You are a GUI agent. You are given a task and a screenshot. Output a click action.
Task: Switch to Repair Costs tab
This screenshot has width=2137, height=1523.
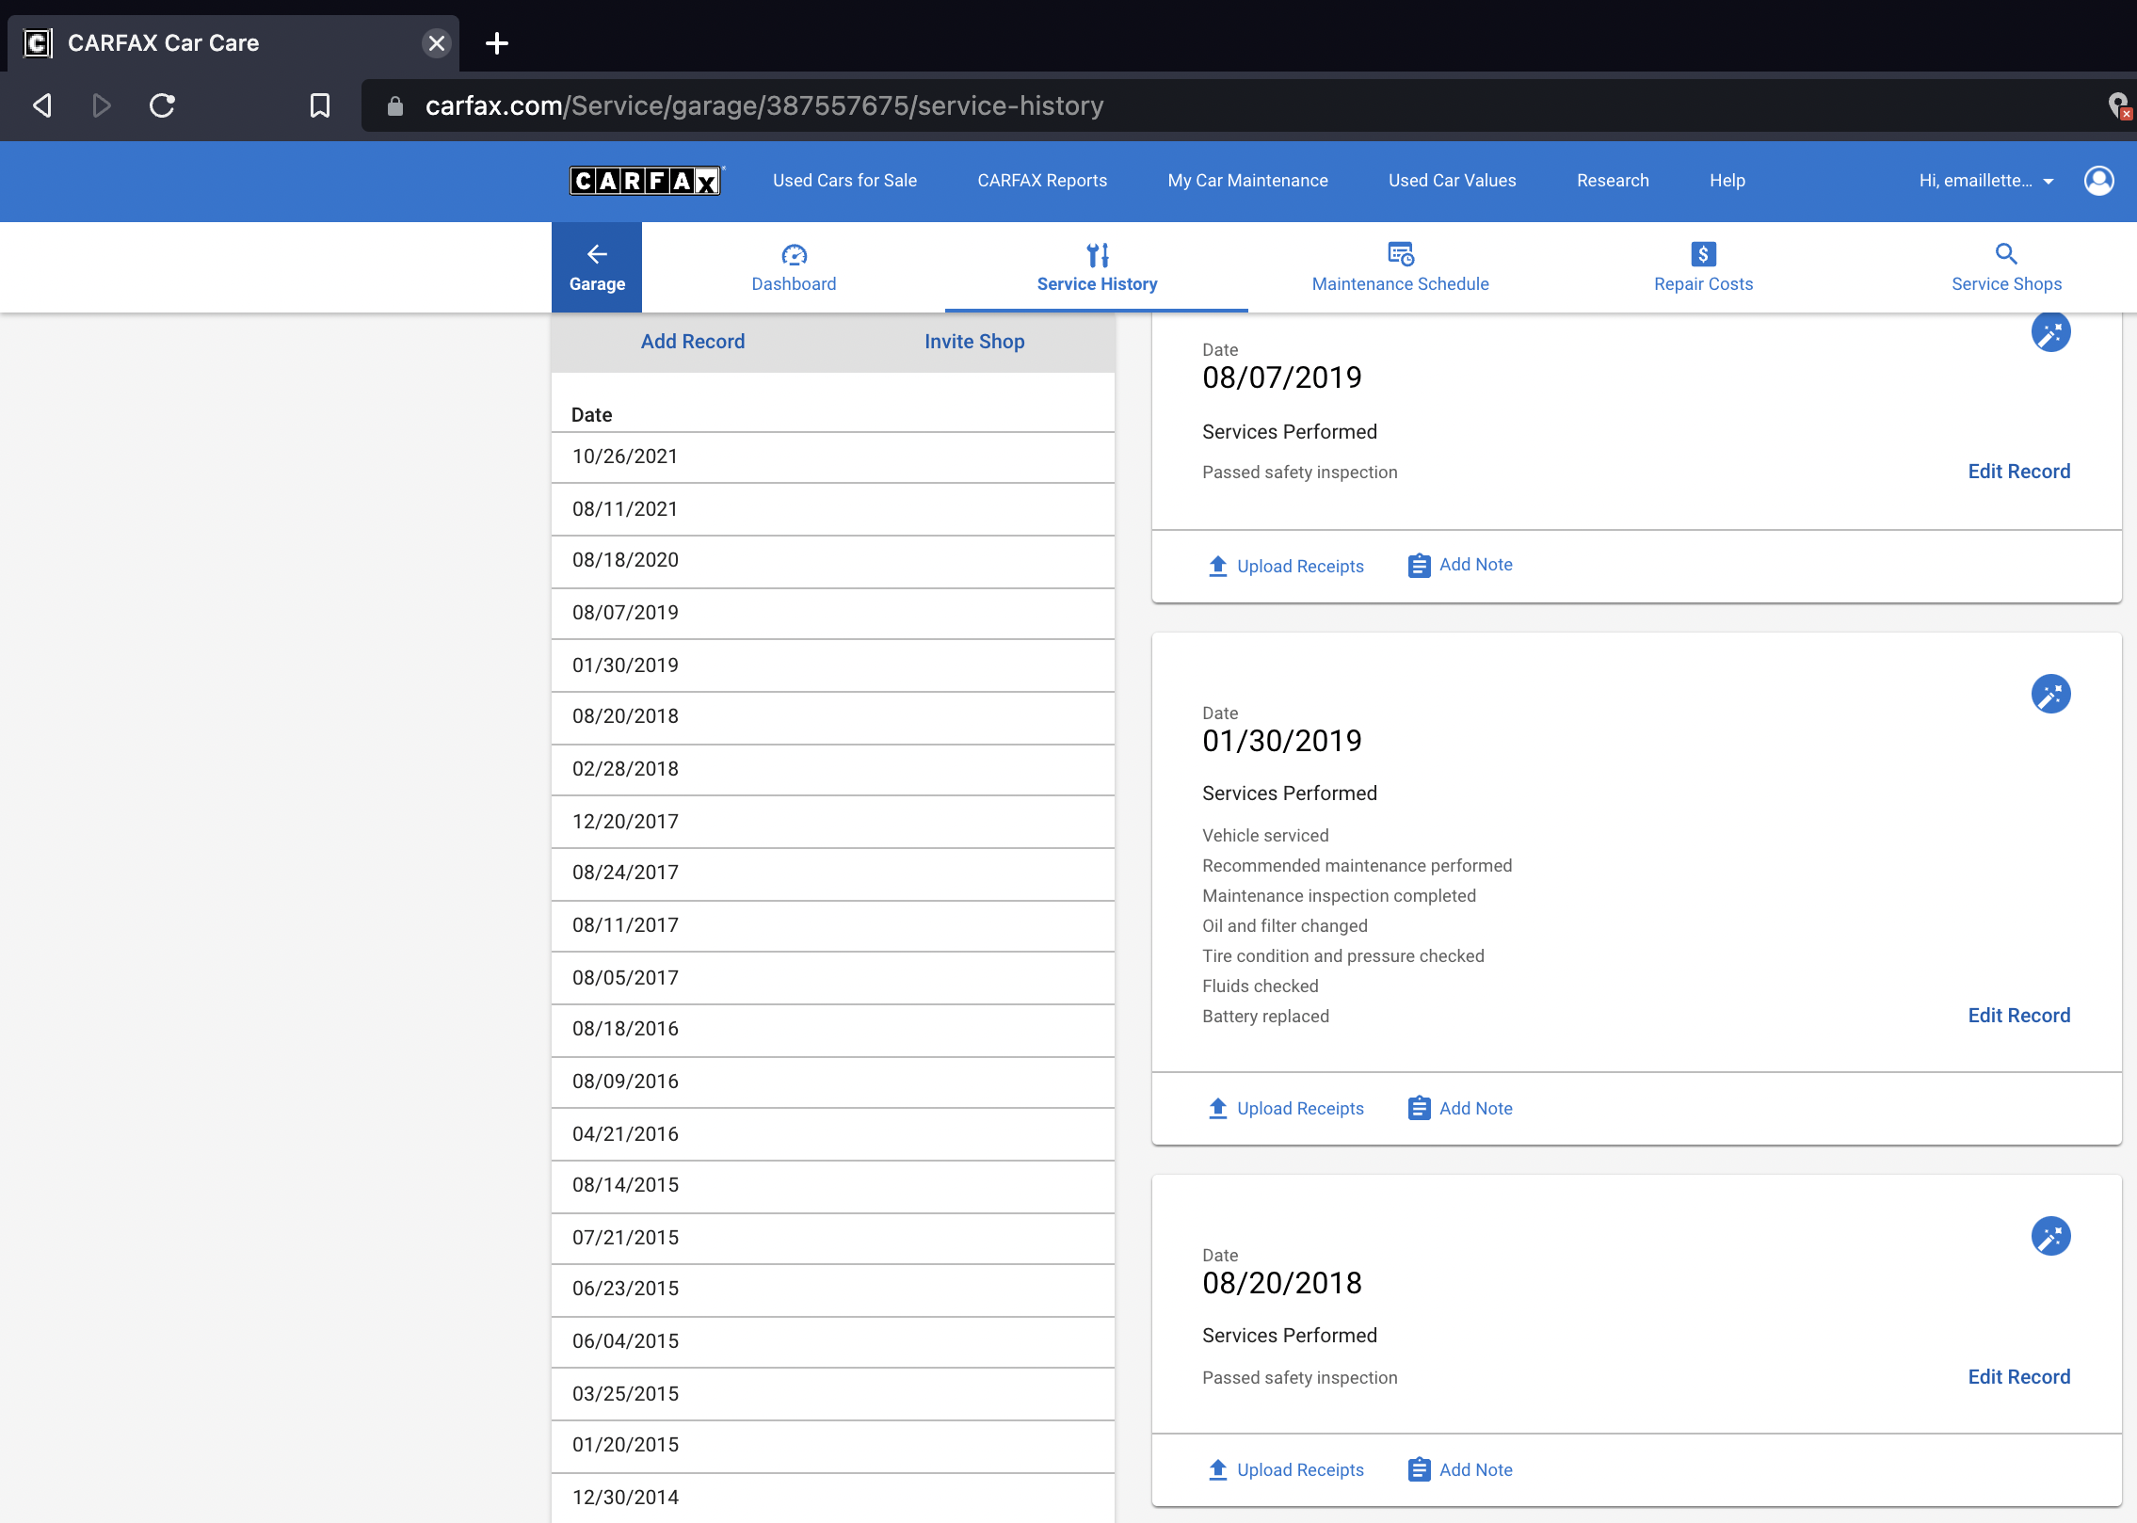1703,267
